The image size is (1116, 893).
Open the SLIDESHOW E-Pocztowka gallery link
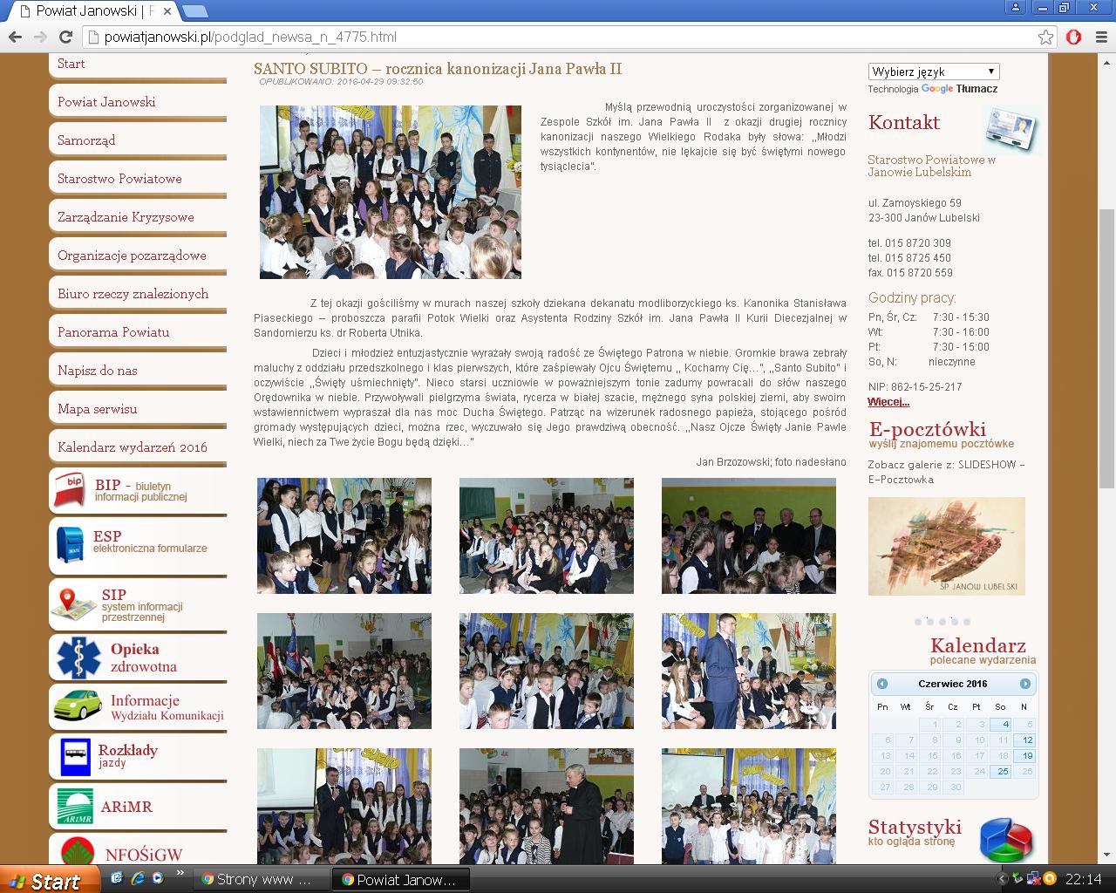(946, 472)
